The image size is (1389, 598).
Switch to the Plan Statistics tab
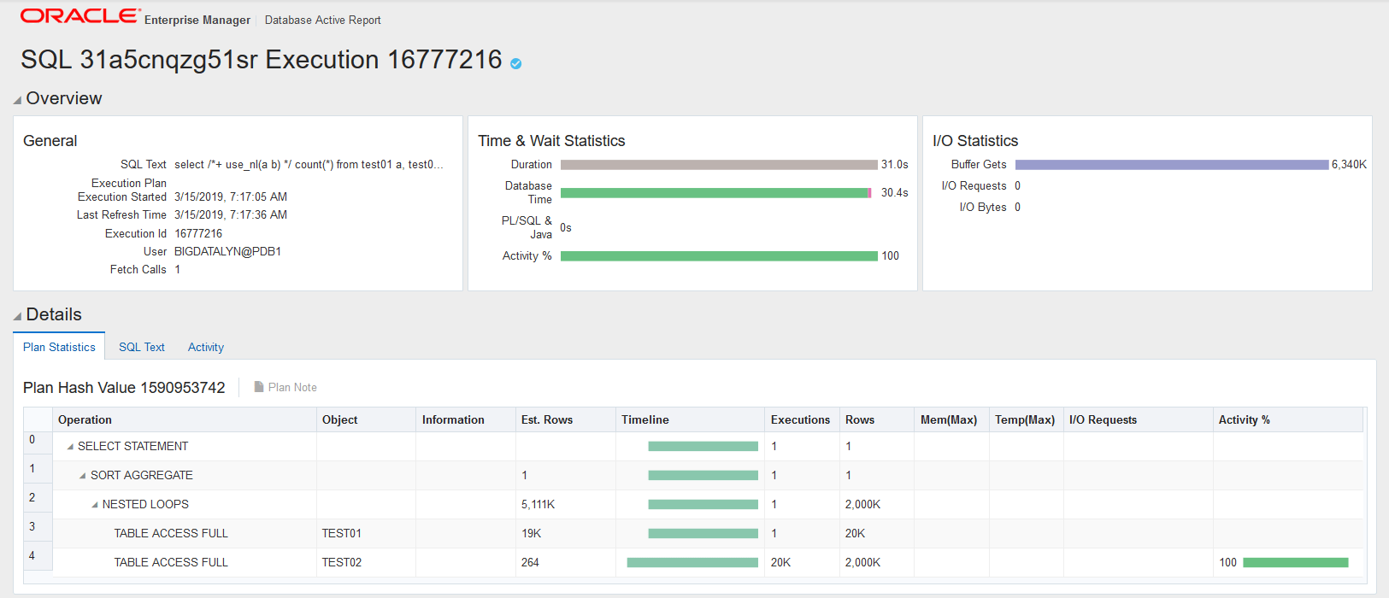[x=59, y=347]
